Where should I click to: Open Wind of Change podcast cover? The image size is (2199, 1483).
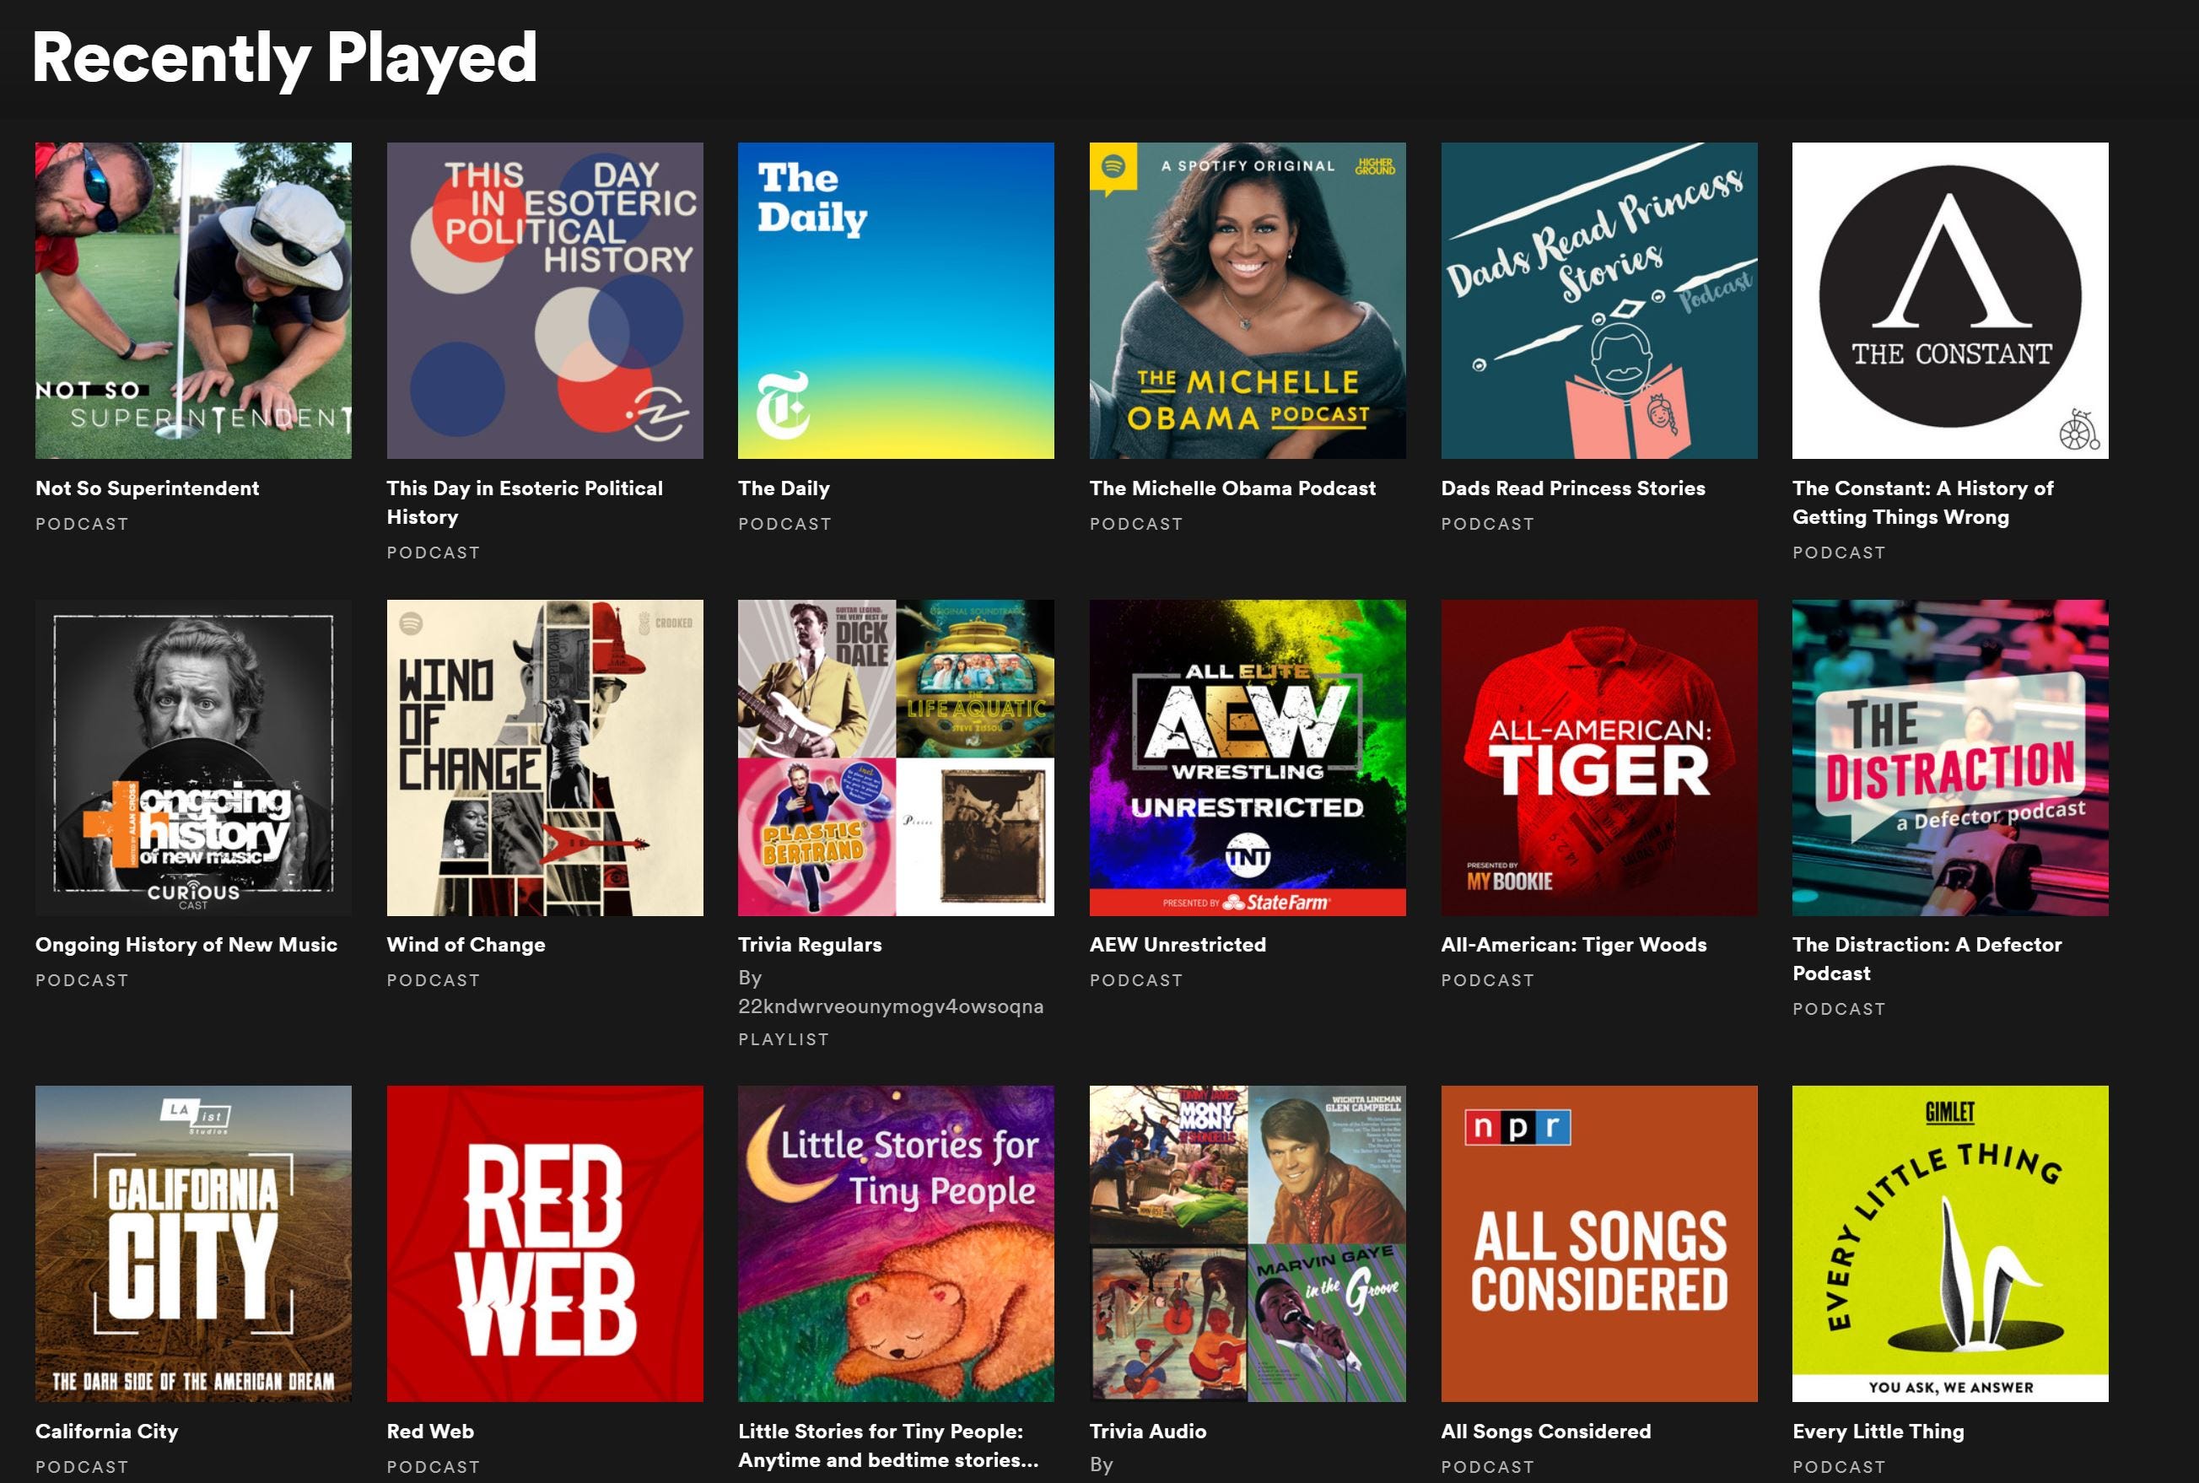coord(545,758)
